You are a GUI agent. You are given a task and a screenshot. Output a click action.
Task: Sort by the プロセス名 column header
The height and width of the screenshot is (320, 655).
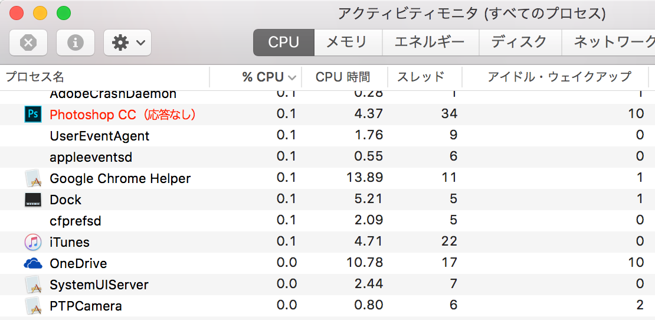click(104, 77)
